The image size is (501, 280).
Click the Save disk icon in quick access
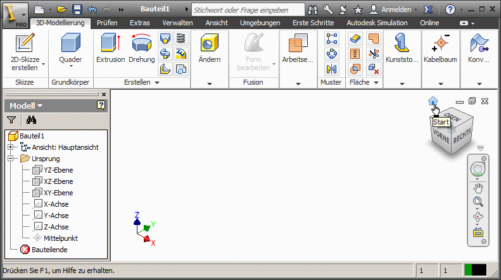tap(77, 9)
